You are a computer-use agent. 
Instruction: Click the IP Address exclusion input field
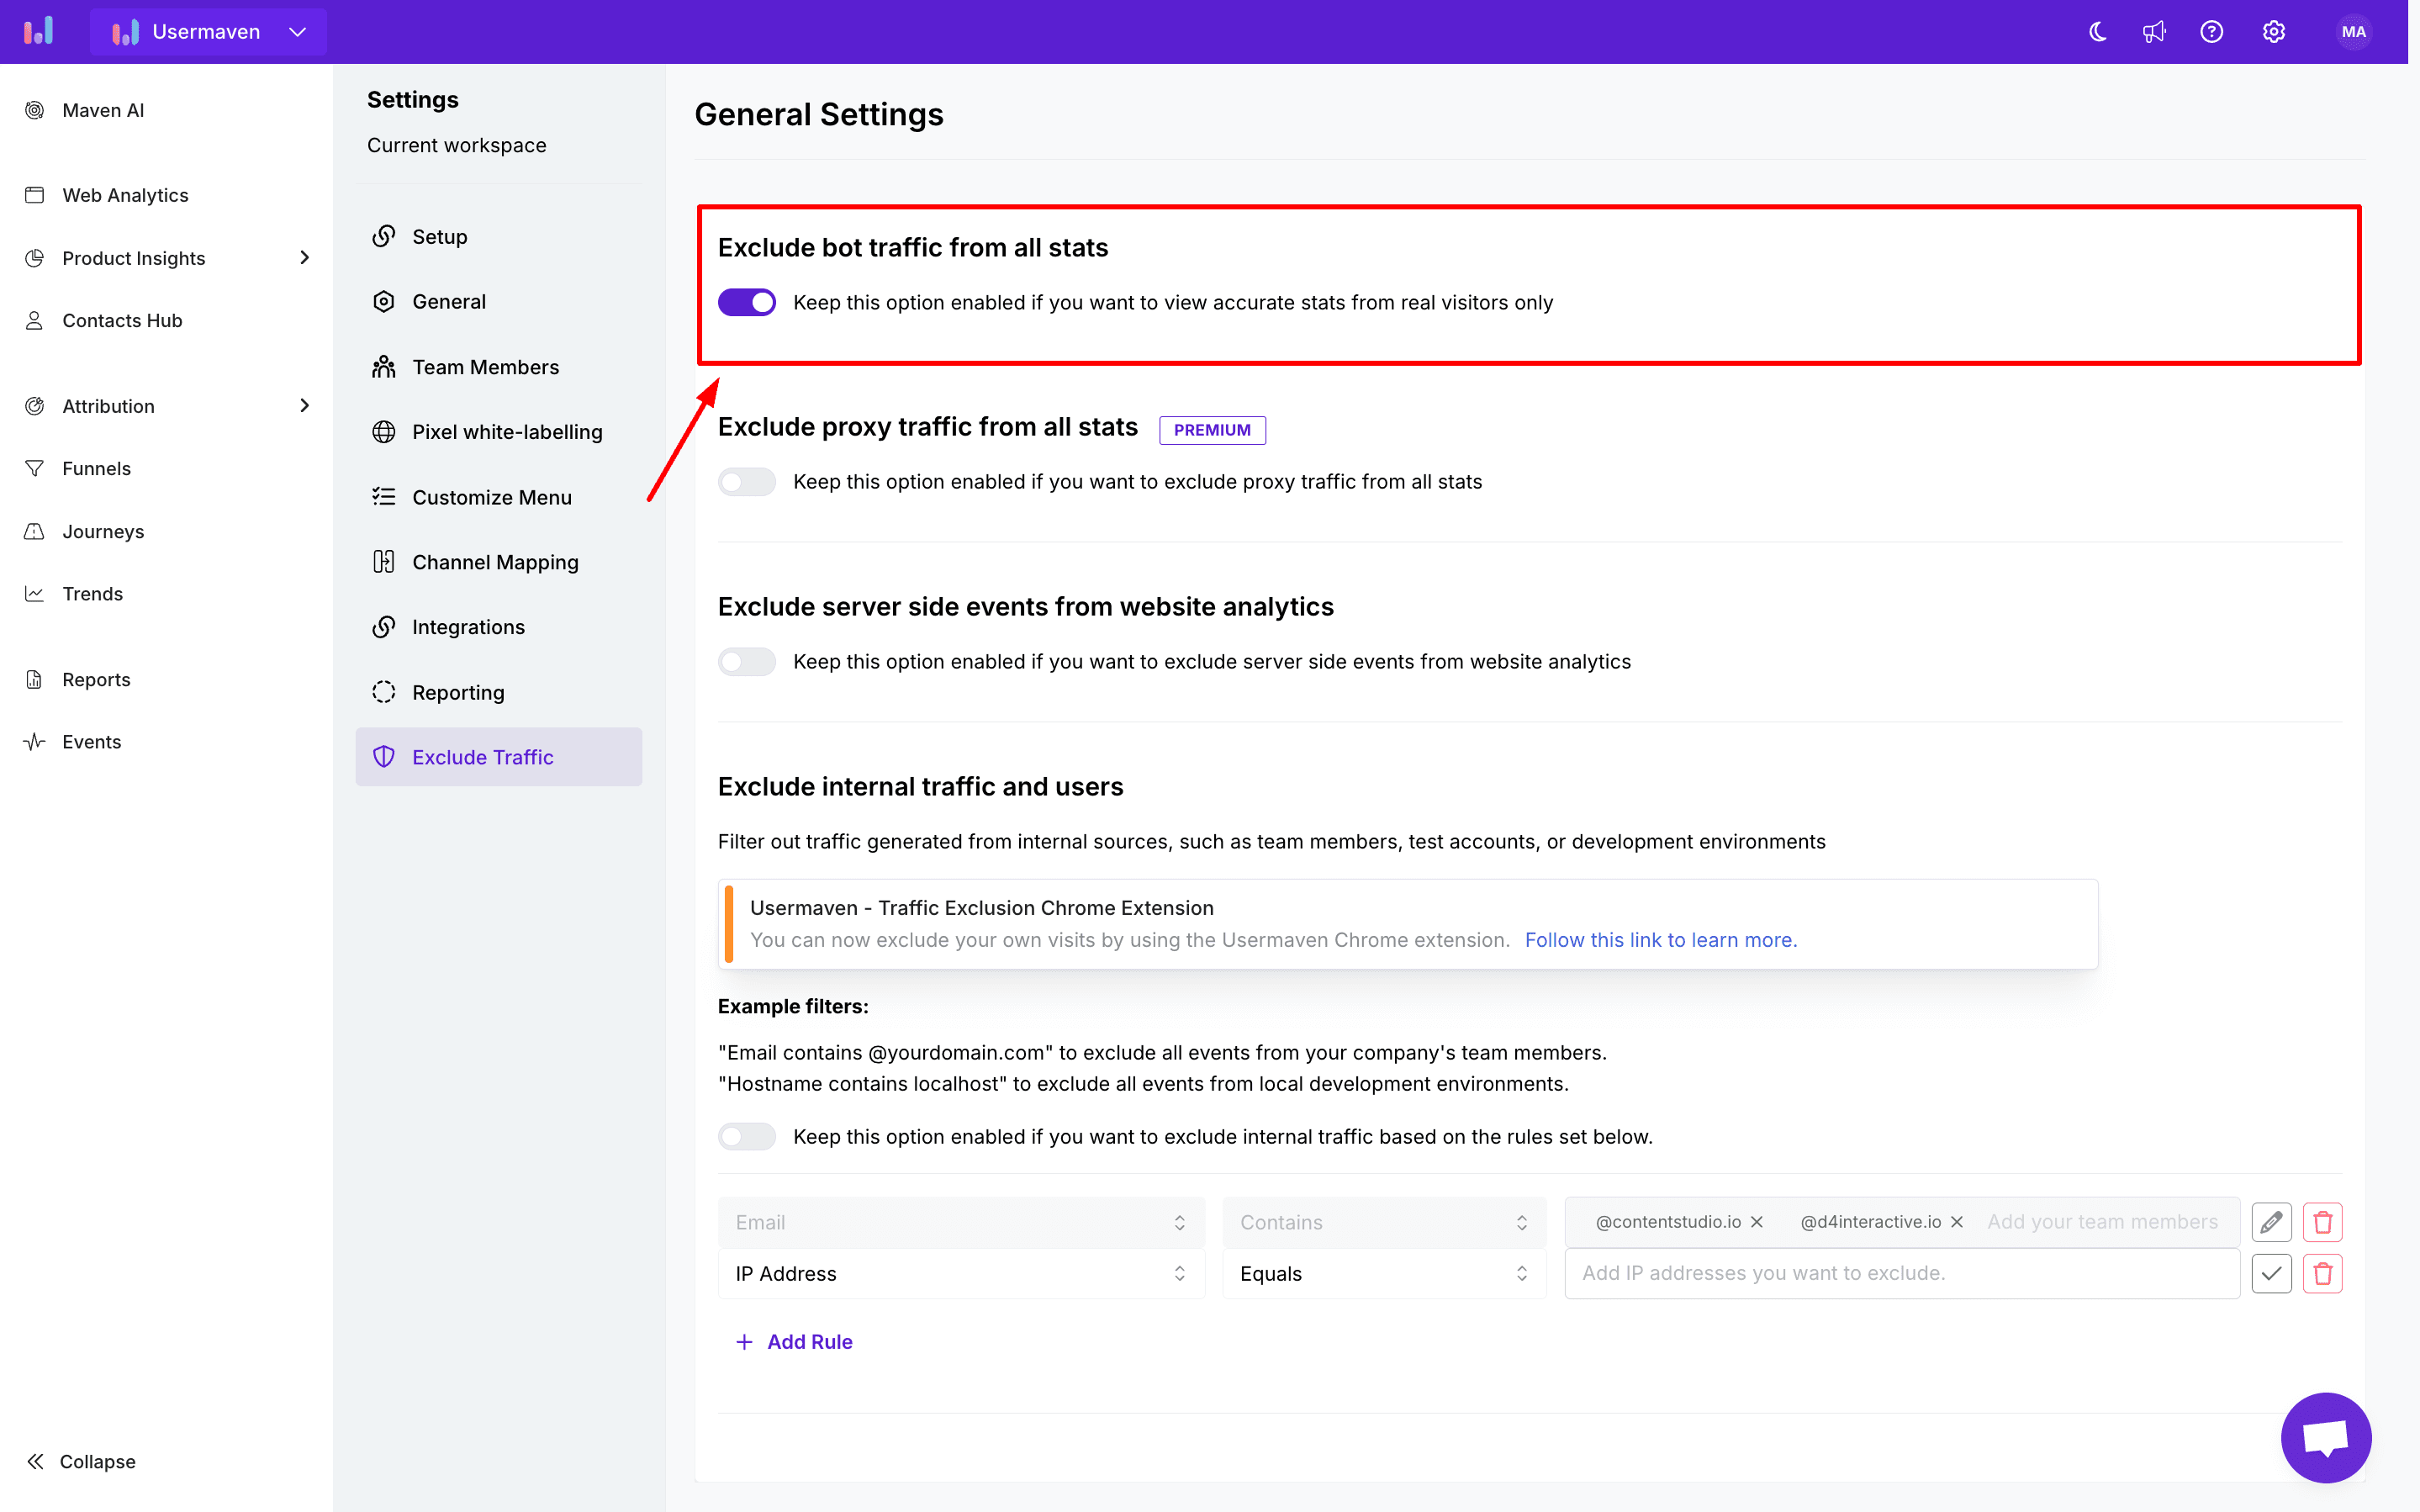[1898, 1273]
